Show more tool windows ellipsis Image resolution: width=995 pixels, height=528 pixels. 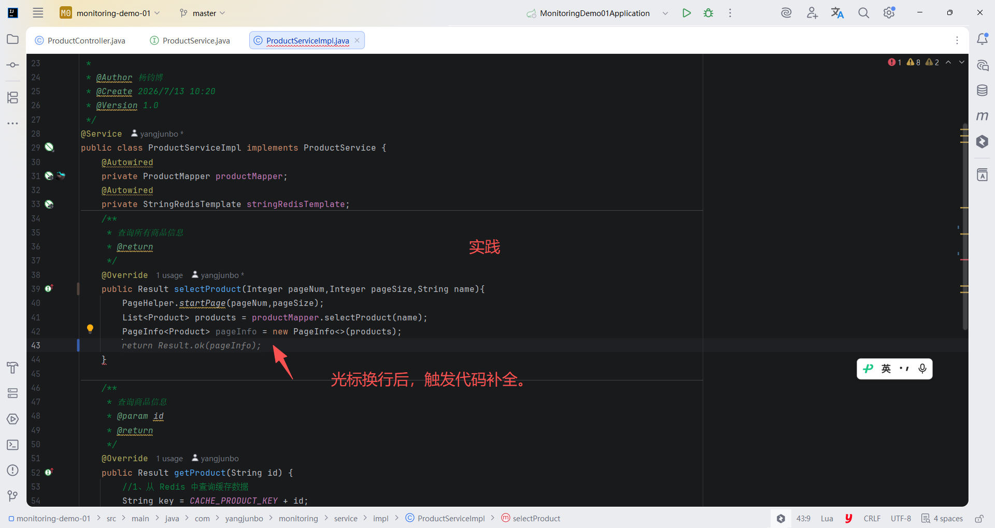coord(13,123)
